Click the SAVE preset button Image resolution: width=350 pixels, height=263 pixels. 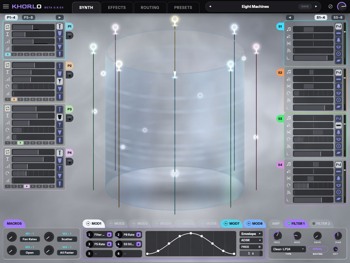point(305,6)
